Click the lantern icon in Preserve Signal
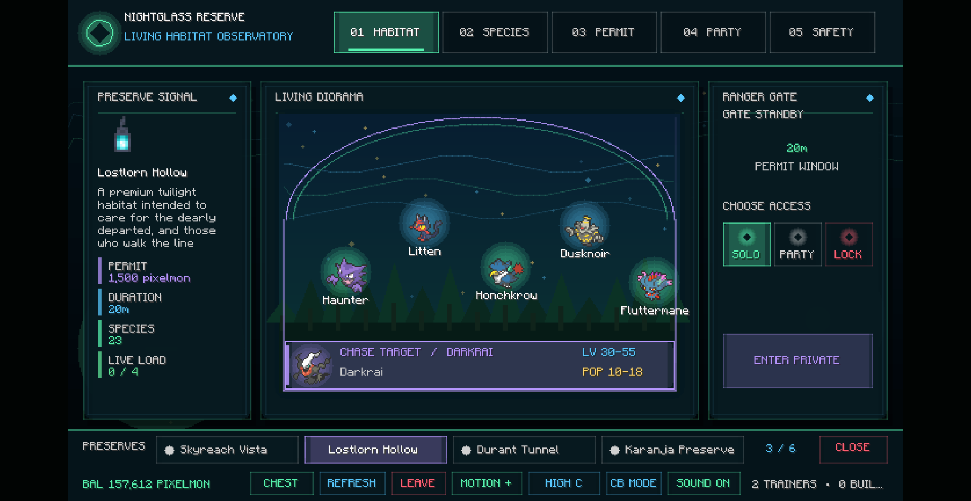This screenshot has height=501, width=971. coord(122,134)
